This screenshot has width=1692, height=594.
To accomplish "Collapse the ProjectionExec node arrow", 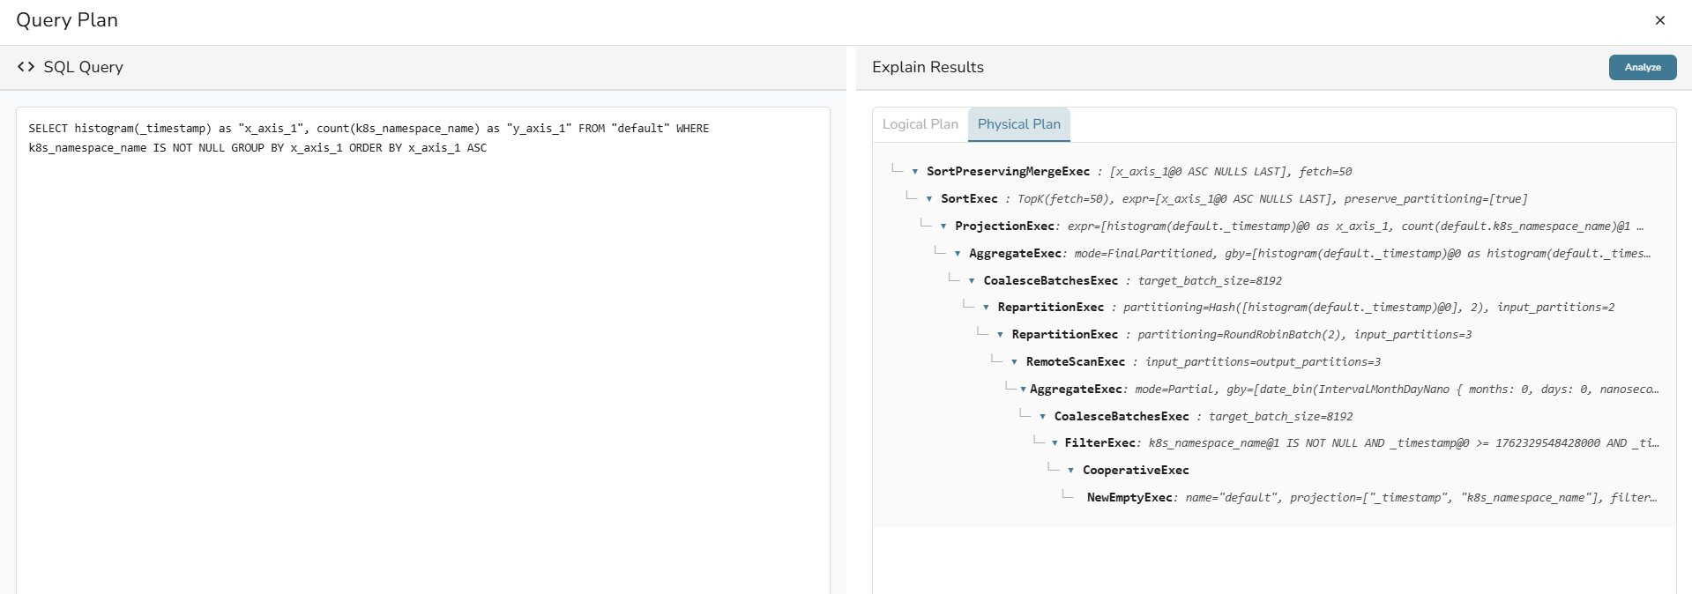I will click(943, 226).
